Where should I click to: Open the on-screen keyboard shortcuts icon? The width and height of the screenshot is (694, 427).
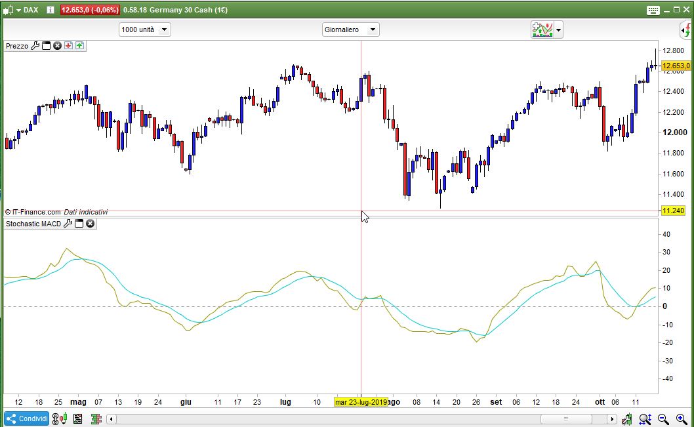[653, 10]
